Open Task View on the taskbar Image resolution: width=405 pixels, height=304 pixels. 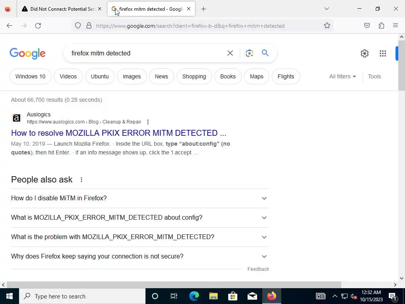[x=174, y=296]
